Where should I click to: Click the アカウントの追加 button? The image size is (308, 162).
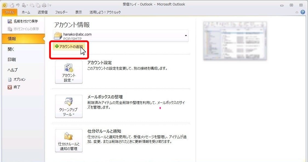(69, 47)
